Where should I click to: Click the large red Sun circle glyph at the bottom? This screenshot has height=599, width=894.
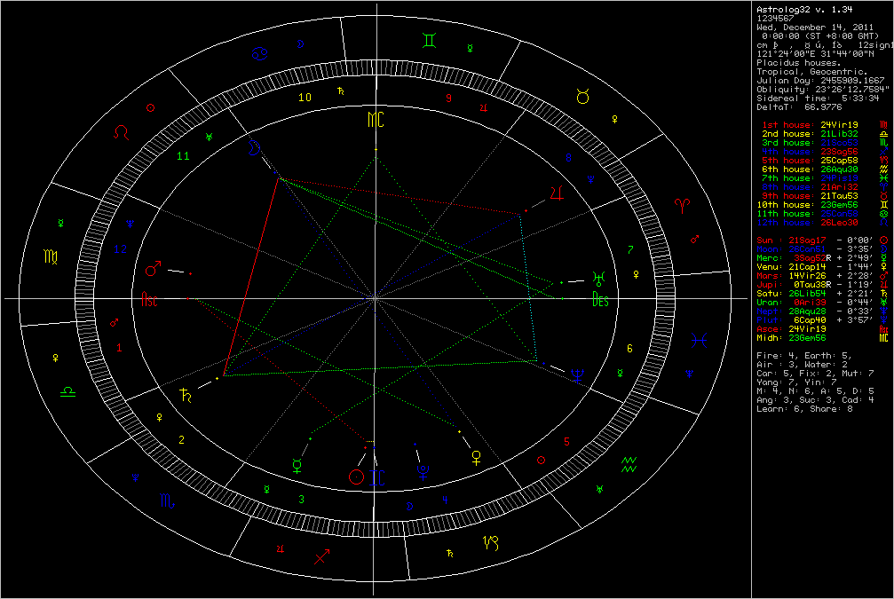point(356,477)
